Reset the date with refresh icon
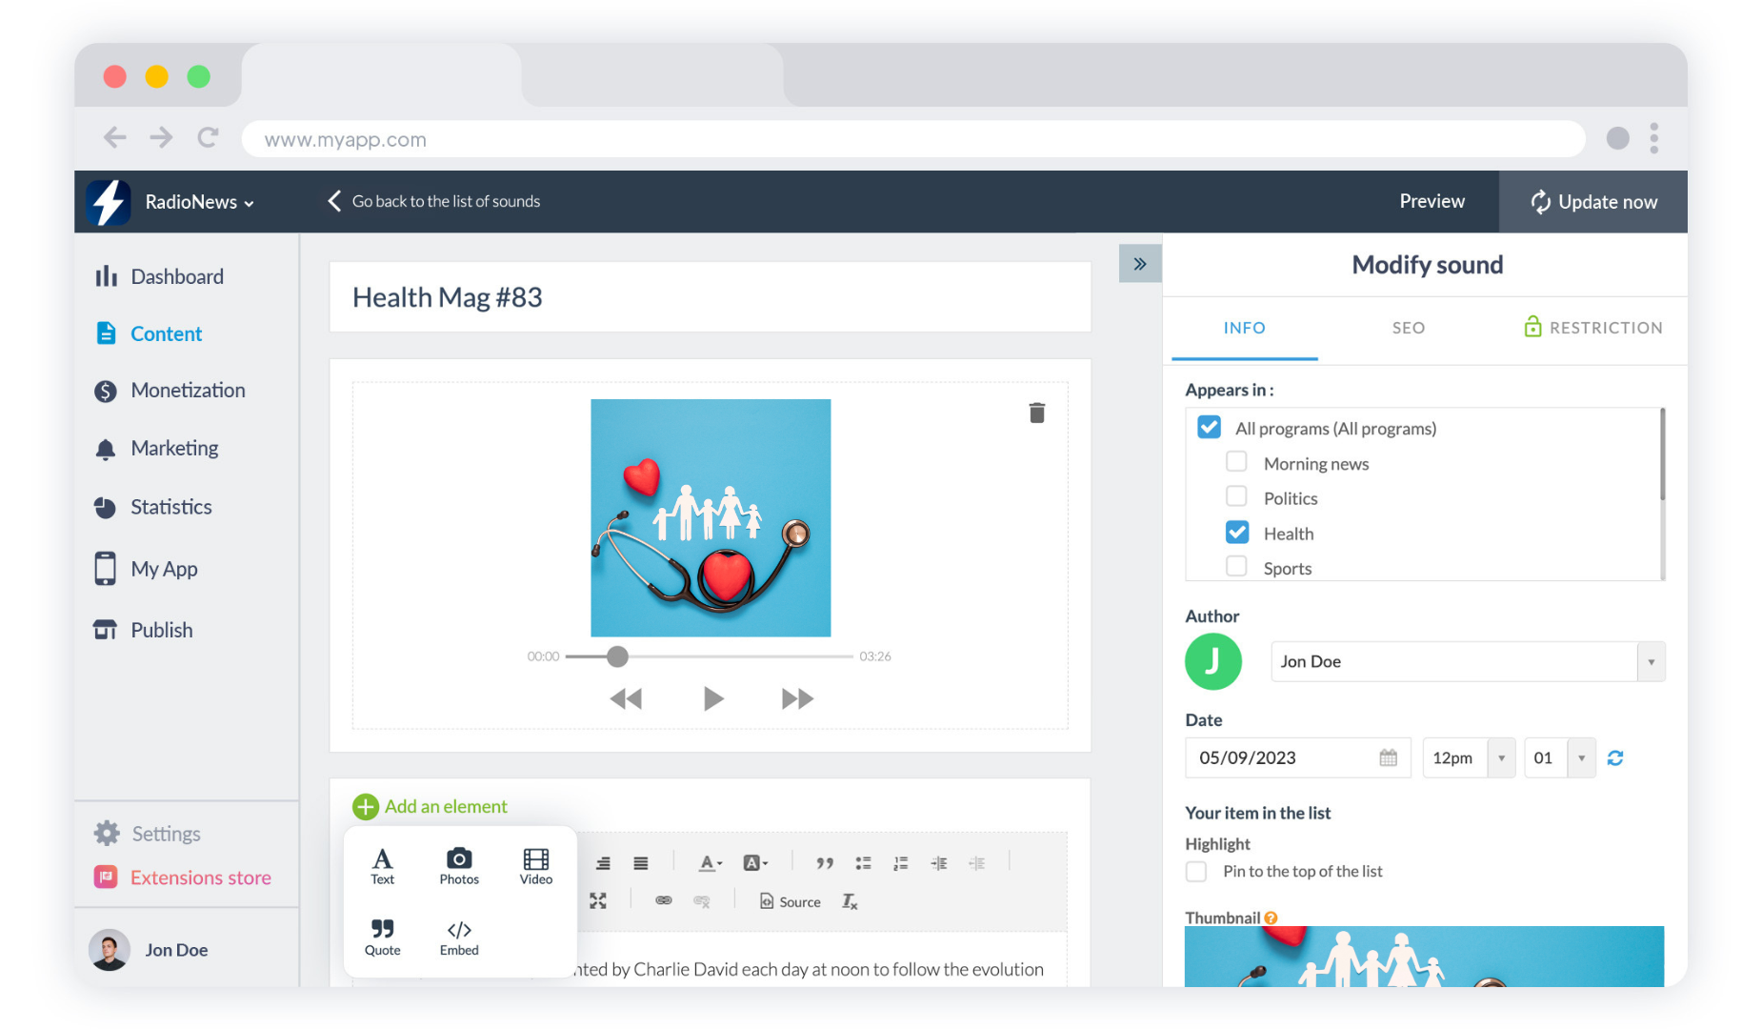The width and height of the screenshot is (1762, 1029). (x=1615, y=758)
